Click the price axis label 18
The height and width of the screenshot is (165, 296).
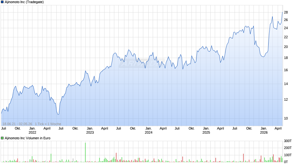coord(286,58)
